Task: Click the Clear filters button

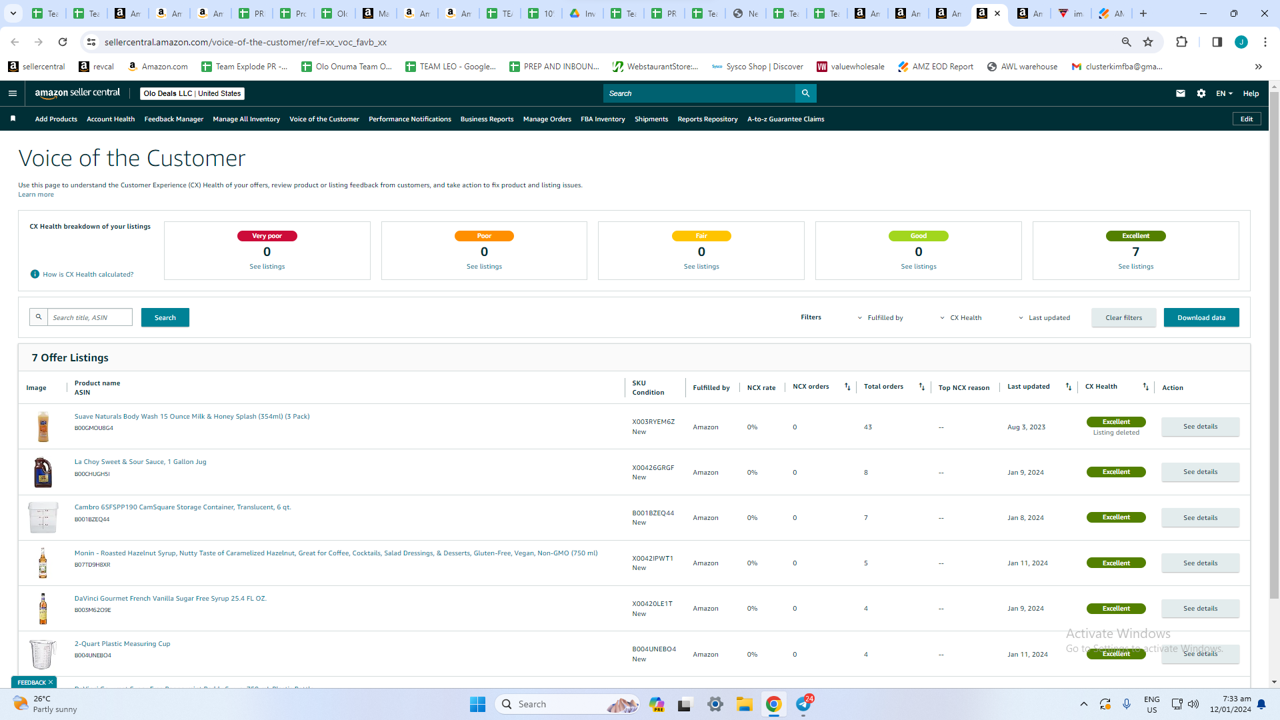Action: point(1123,317)
